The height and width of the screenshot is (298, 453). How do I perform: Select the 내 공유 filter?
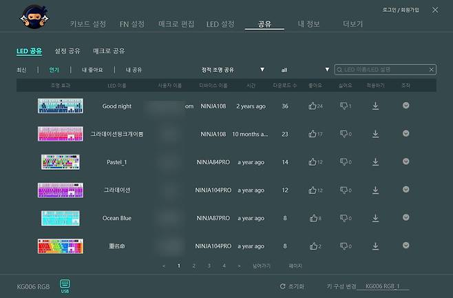(x=134, y=70)
